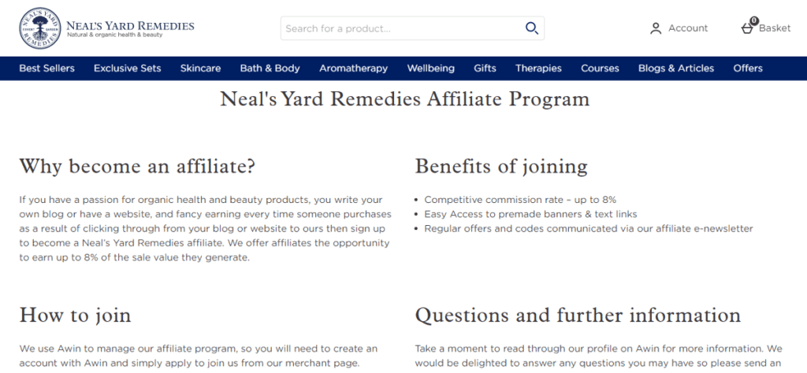Click the Neal's Yard Remedies wordmark text
Viewport: 807px width, 373px height.
(130, 29)
